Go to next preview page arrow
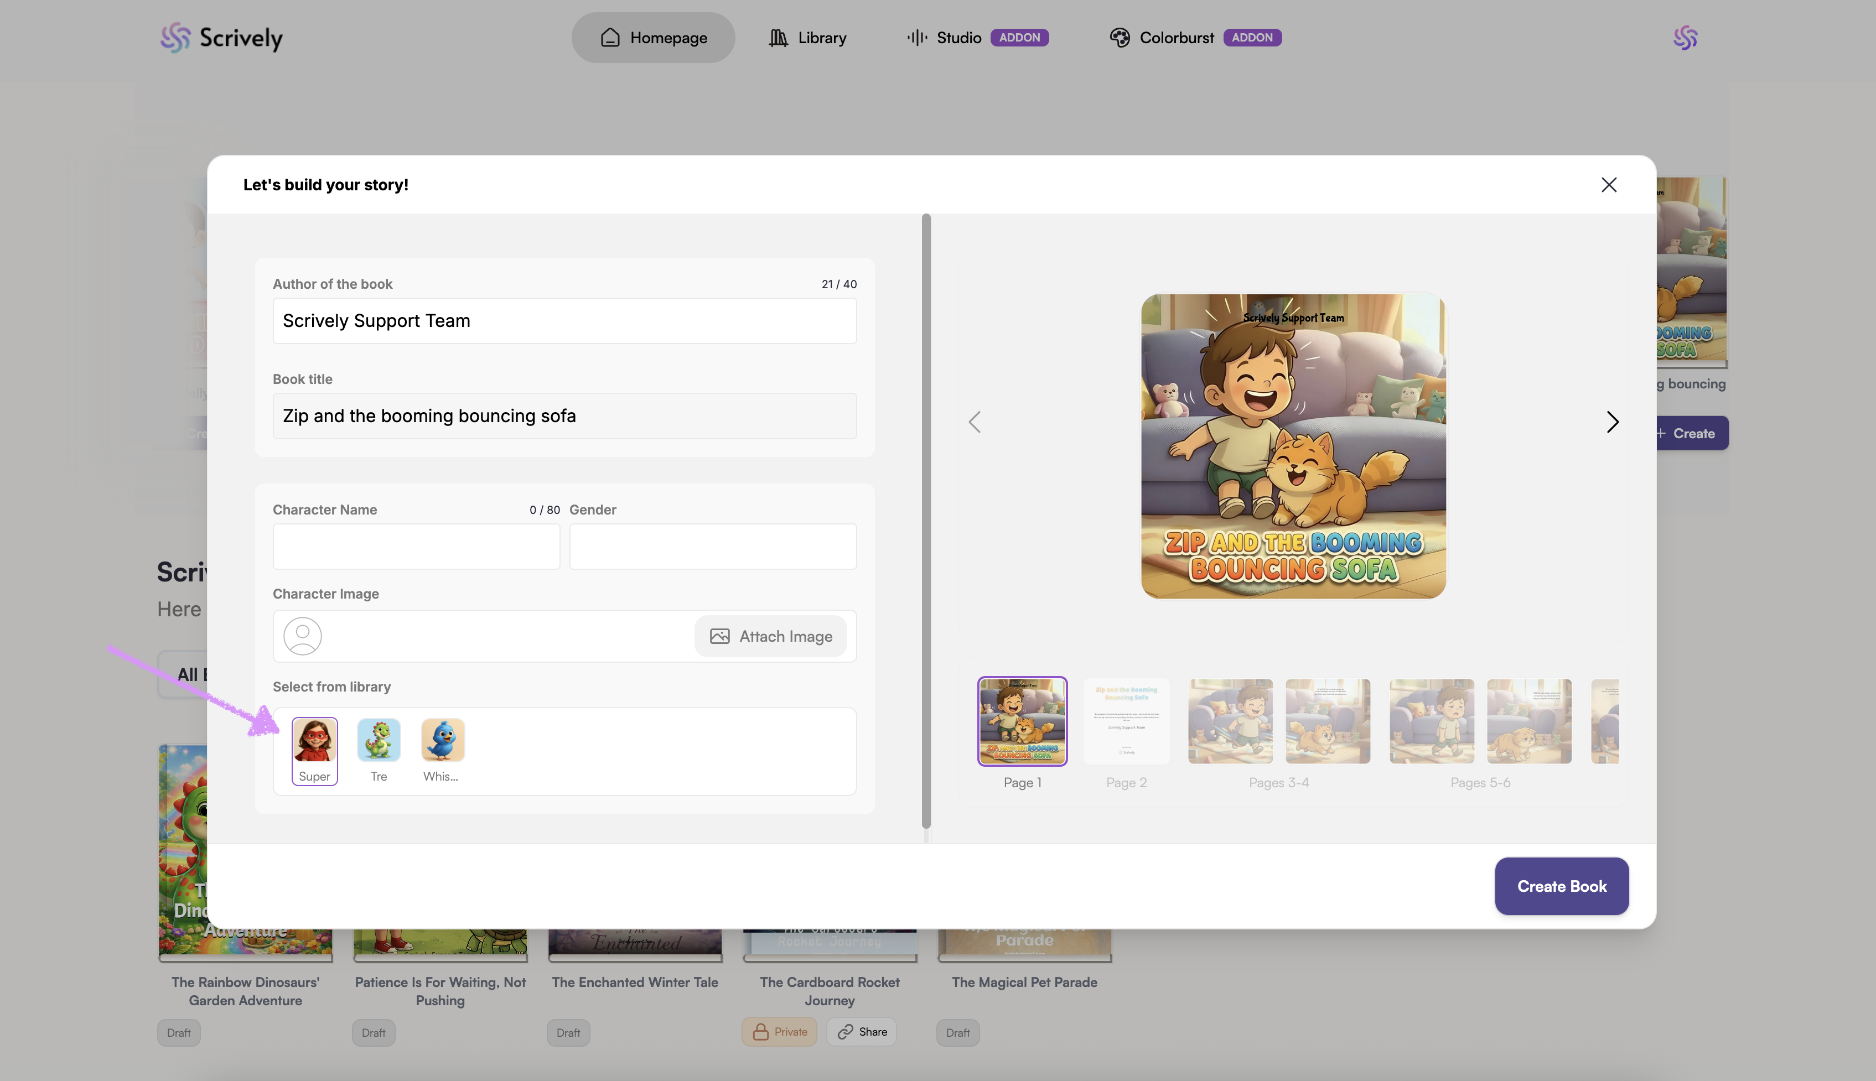Image resolution: width=1876 pixels, height=1081 pixels. (1613, 422)
